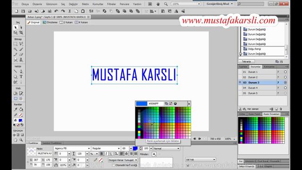Open the Normal blend mode dropdown
The image size is (302, 170).
pyautogui.click(x=167, y=148)
